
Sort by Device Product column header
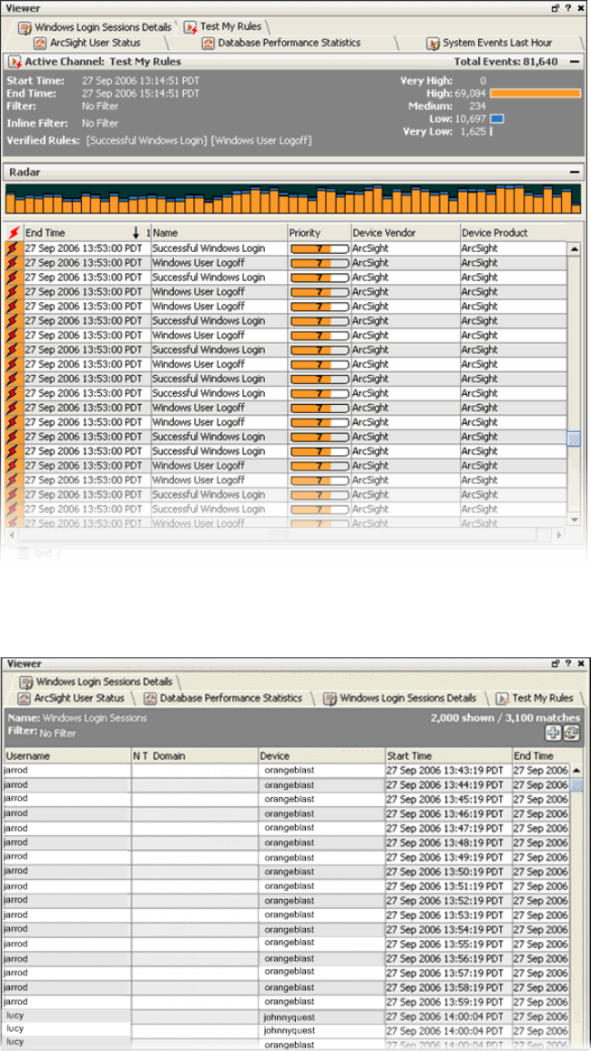coord(514,233)
